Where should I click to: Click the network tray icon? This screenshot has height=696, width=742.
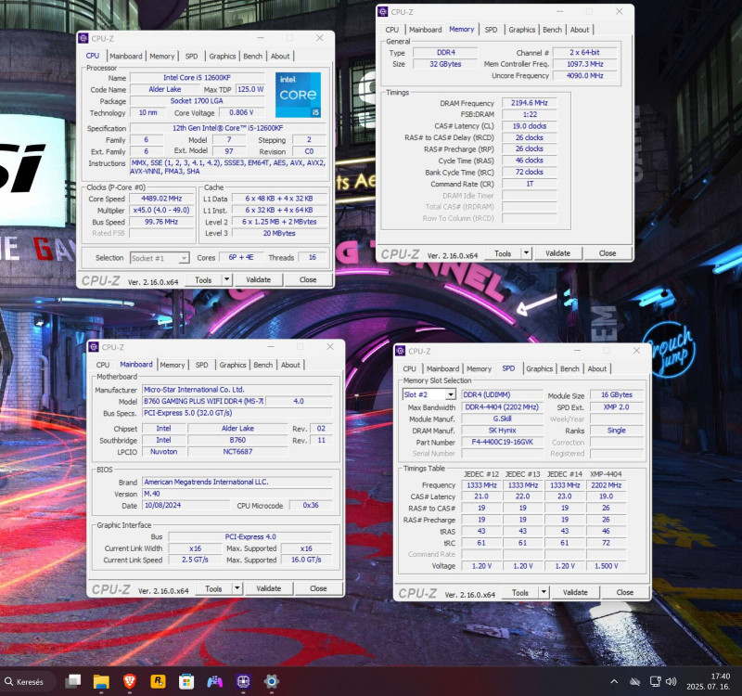point(655,681)
